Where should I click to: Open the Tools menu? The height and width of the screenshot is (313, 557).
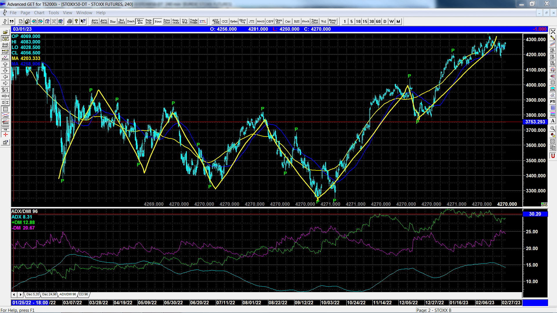coord(54,13)
